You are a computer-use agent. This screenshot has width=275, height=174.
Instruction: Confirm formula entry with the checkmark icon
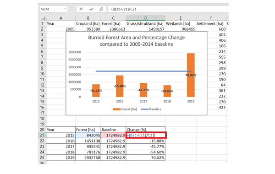91,9
